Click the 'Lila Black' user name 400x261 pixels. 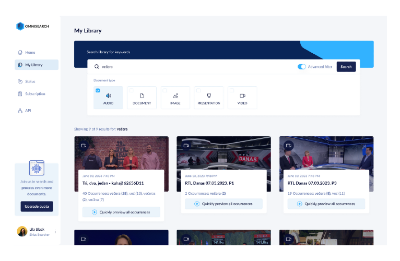[37, 229]
